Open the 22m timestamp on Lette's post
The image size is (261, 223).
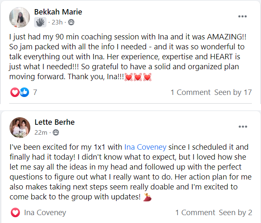(40, 133)
